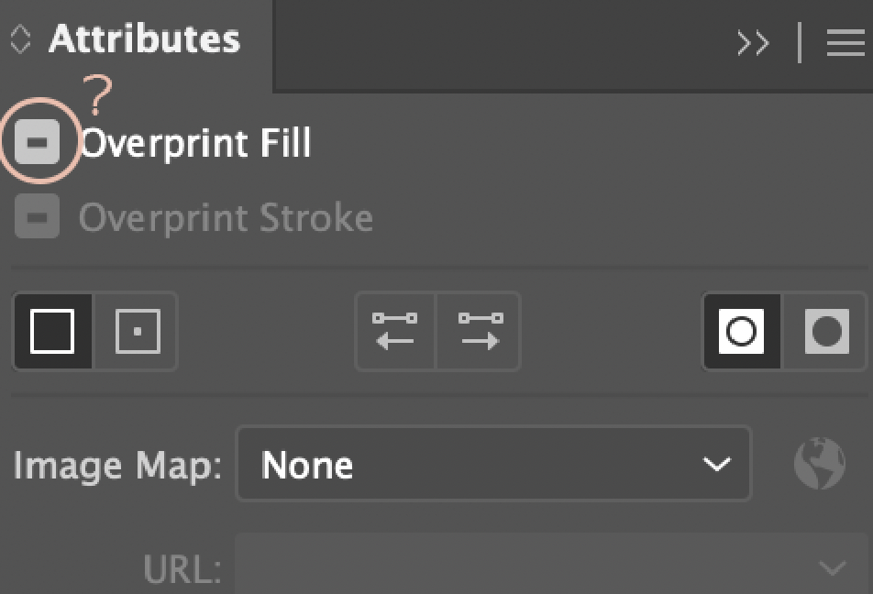This screenshot has height=594, width=873.
Task: Apply the Non-Zero Winding Fill Rule
Action: pos(741,332)
